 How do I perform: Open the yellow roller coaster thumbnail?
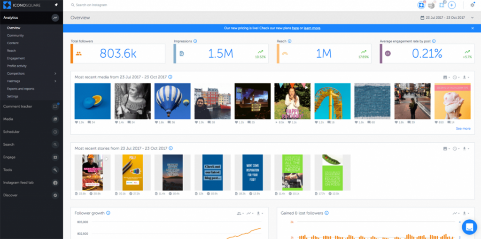333,101
